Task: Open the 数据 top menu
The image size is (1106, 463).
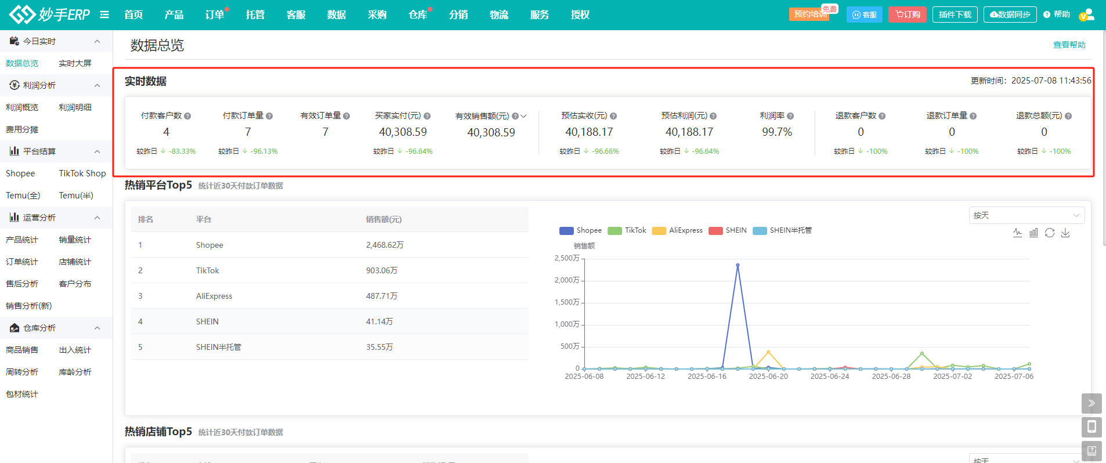Action: [x=337, y=15]
